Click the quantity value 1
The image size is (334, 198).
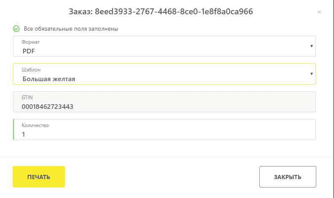click(x=24, y=135)
